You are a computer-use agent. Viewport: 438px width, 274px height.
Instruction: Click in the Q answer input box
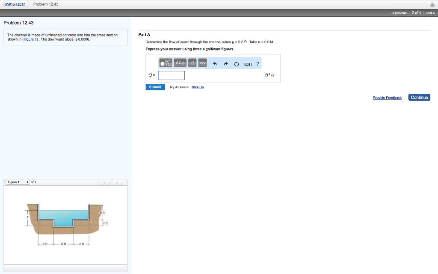(171, 75)
